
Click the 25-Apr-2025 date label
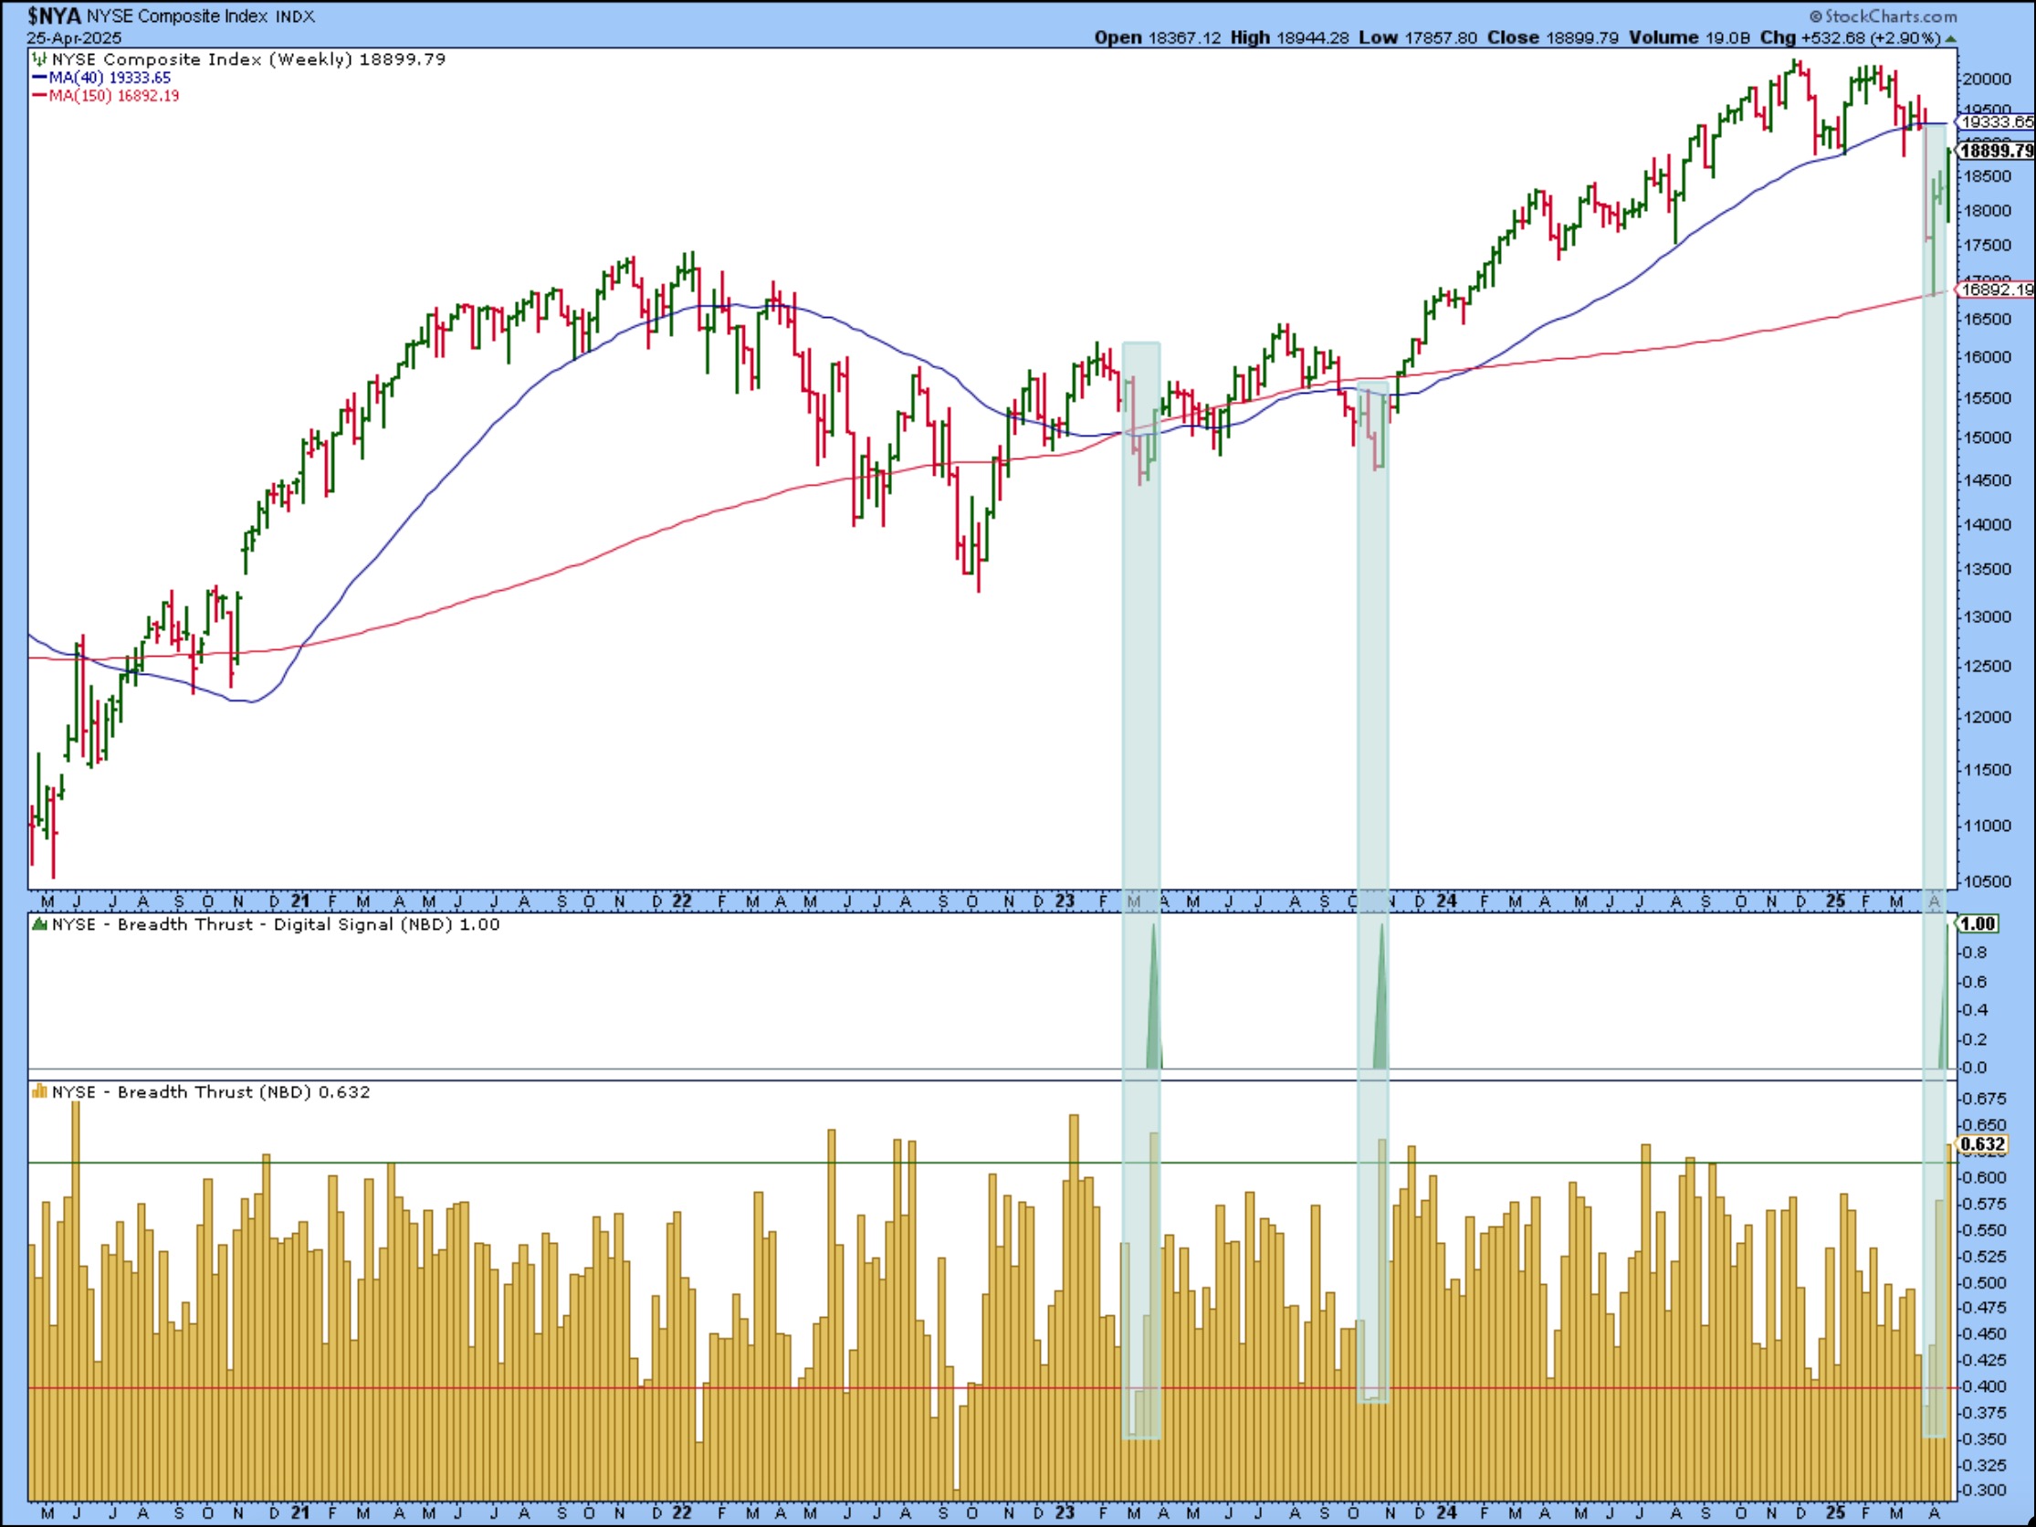coord(74,37)
